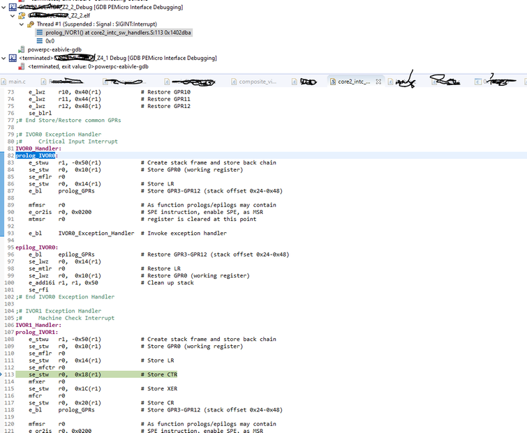This screenshot has width=527, height=433.
Task: Select the powerpc-eabivle-gdb process entry
Action: 54,50
